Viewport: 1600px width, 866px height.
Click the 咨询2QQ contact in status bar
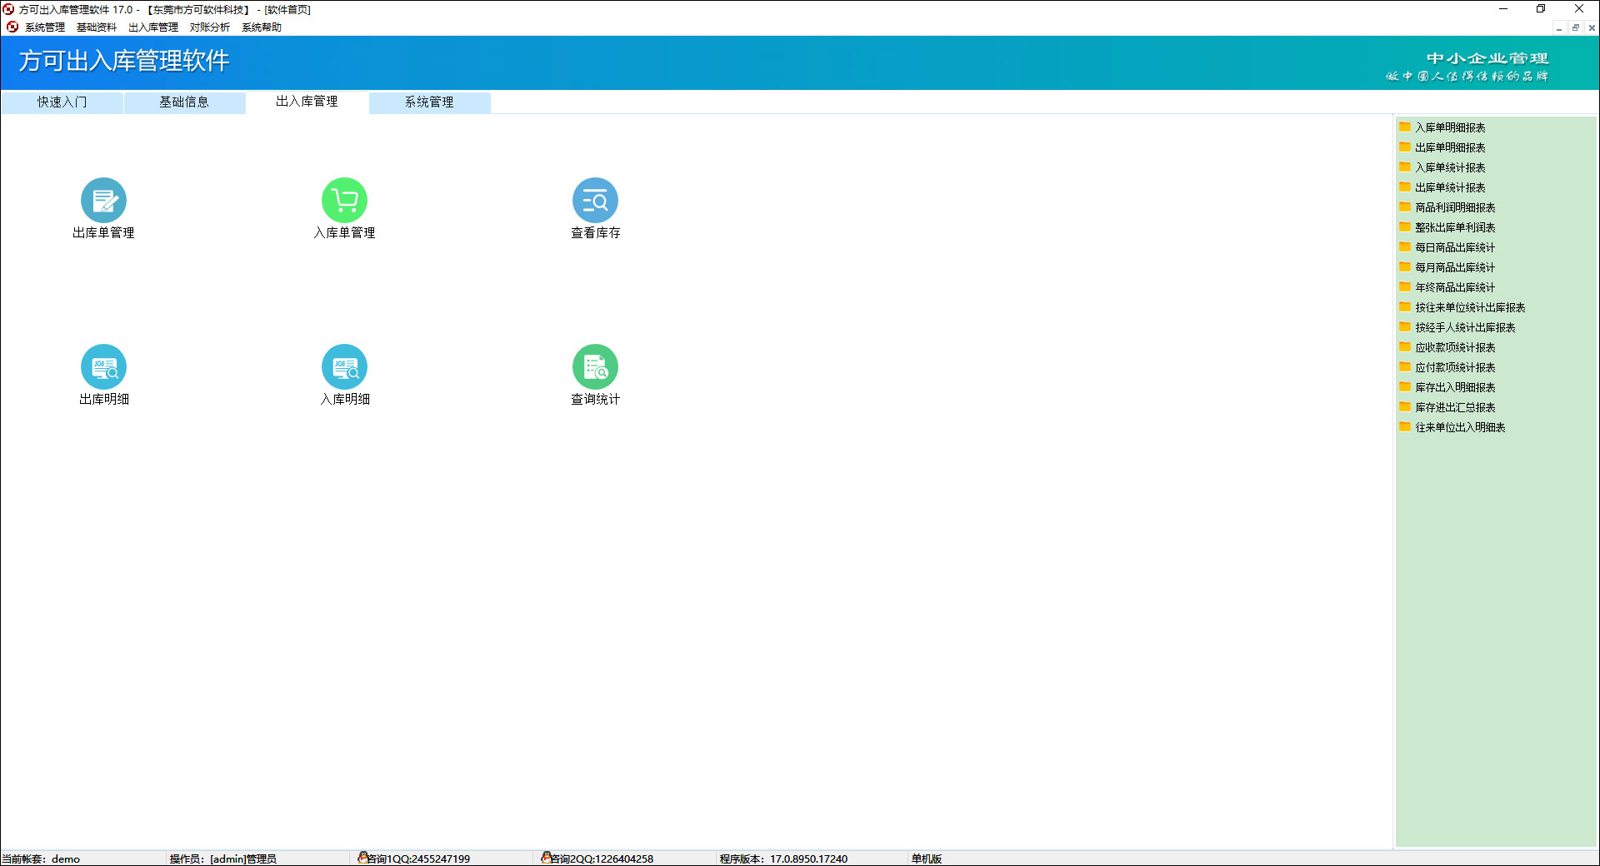point(600,859)
